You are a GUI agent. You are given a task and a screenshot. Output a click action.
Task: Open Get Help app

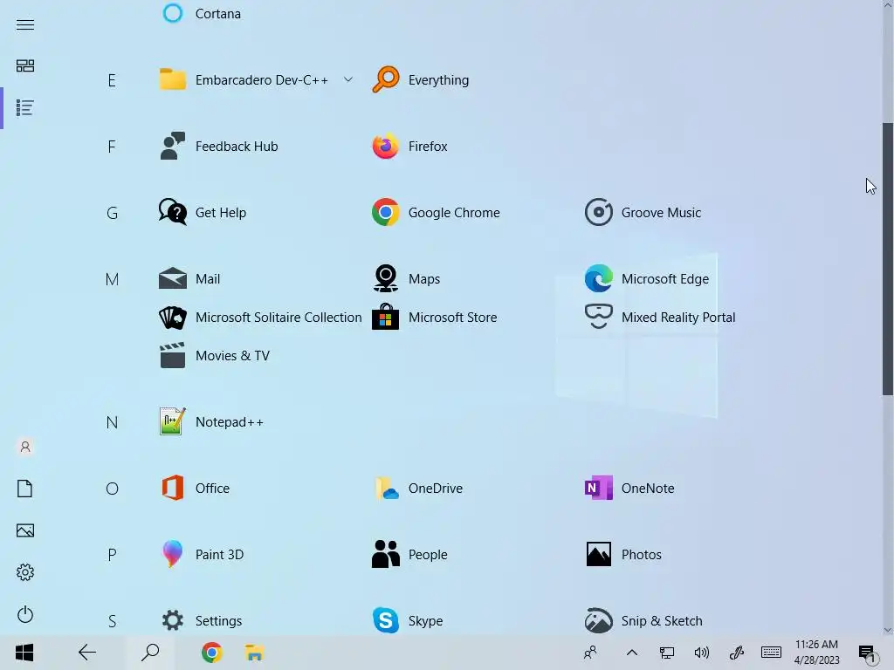pyautogui.click(x=203, y=213)
